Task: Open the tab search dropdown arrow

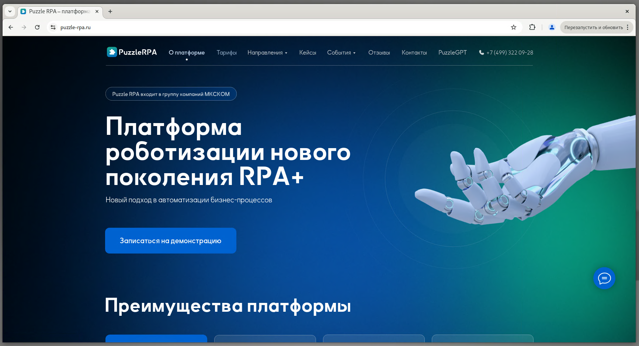Action: pos(10,11)
